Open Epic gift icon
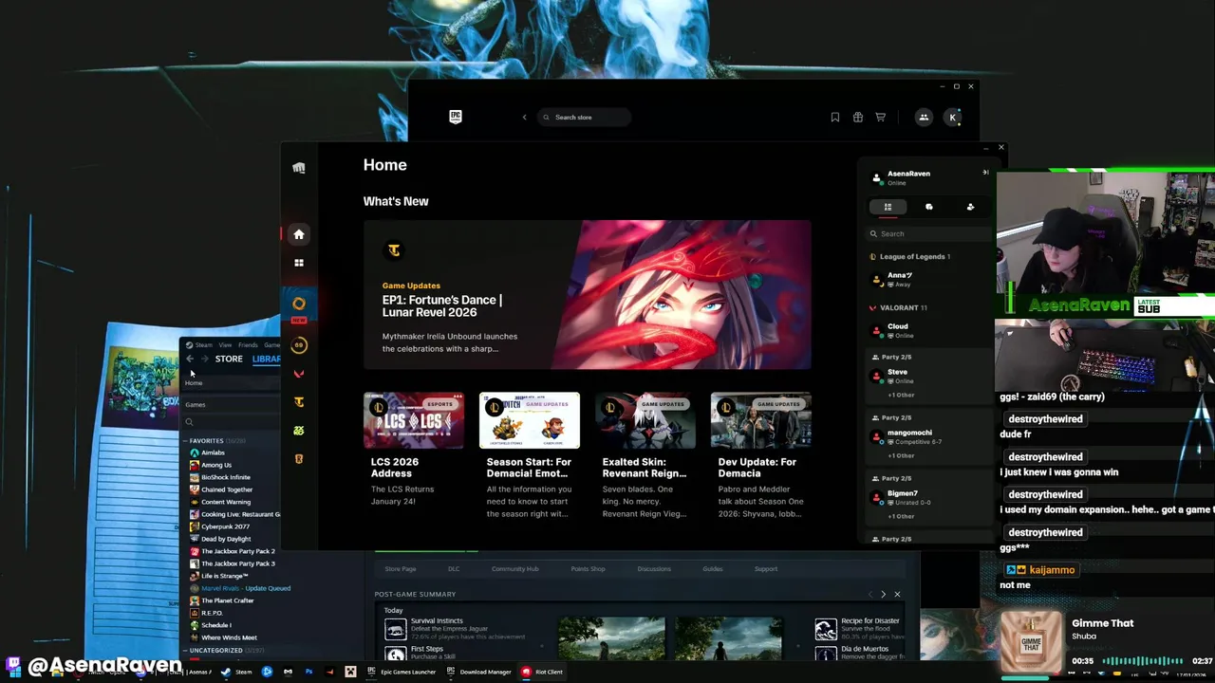This screenshot has width=1215, height=683. coord(858,117)
